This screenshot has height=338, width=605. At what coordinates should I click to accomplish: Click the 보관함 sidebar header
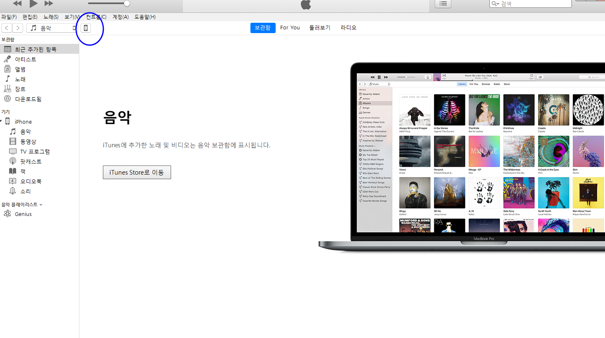[x=8, y=39]
